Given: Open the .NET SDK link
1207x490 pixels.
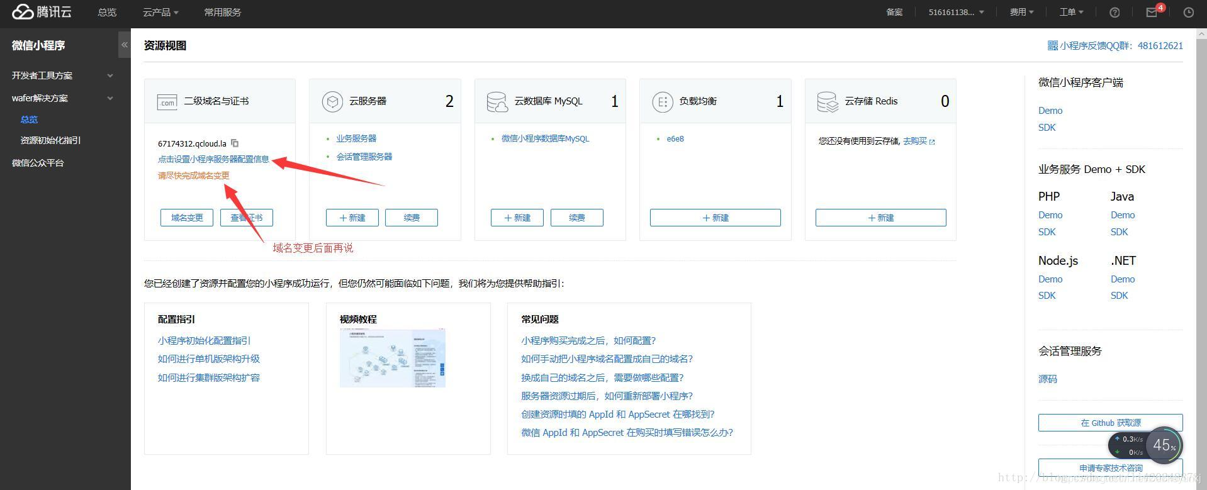Looking at the screenshot, I should (1120, 296).
